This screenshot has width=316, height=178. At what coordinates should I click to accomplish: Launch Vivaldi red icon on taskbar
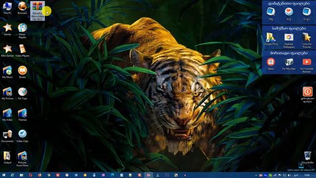[x=58, y=175]
